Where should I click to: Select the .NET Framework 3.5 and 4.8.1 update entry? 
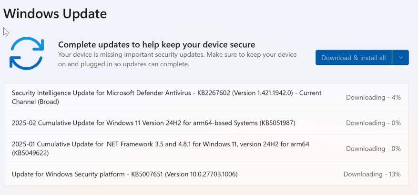pyautogui.click(x=206, y=149)
